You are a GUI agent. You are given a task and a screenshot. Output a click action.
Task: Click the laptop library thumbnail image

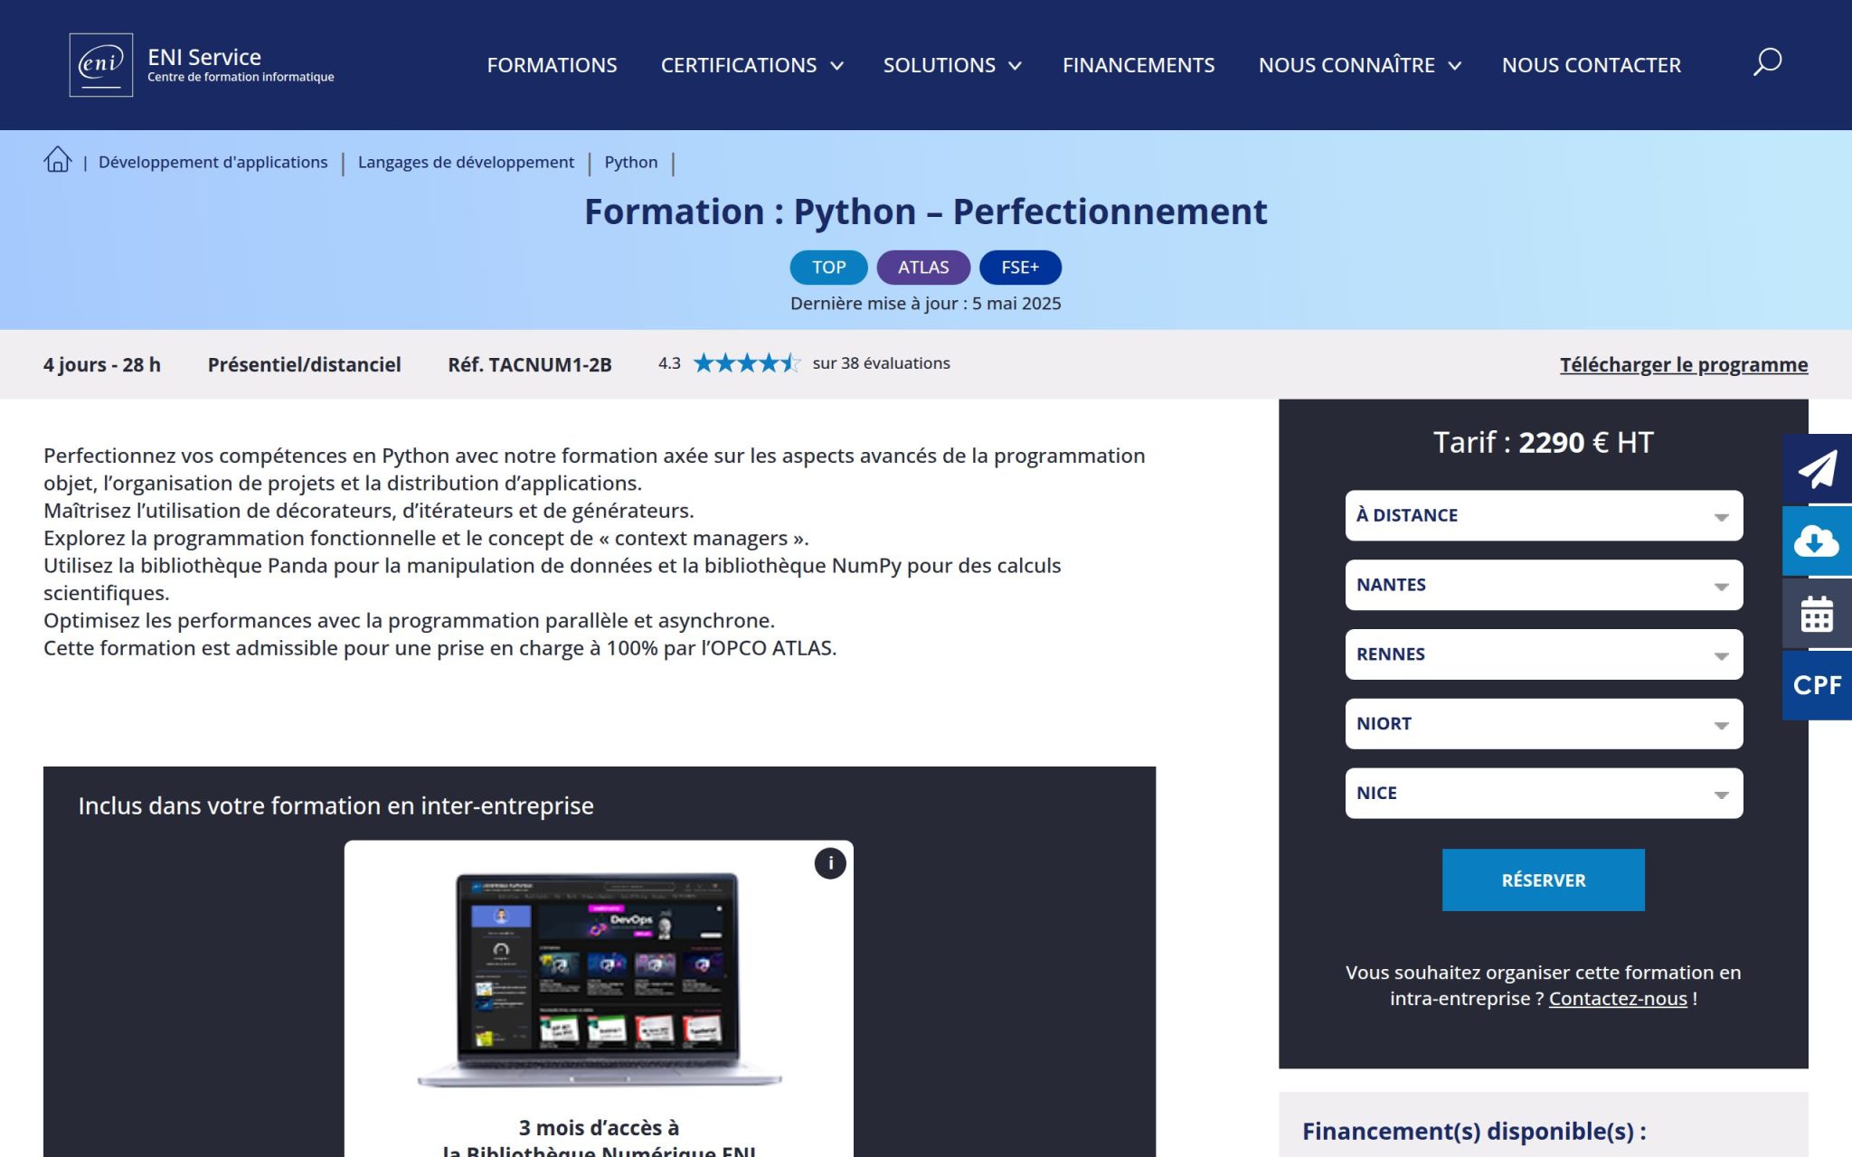click(x=599, y=979)
